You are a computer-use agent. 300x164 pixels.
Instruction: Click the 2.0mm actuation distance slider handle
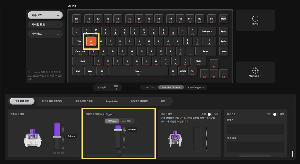click(x=57, y=137)
